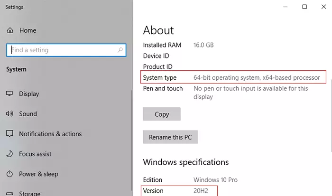
Task: Click the Power & sleep icon
Action: click(9, 174)
